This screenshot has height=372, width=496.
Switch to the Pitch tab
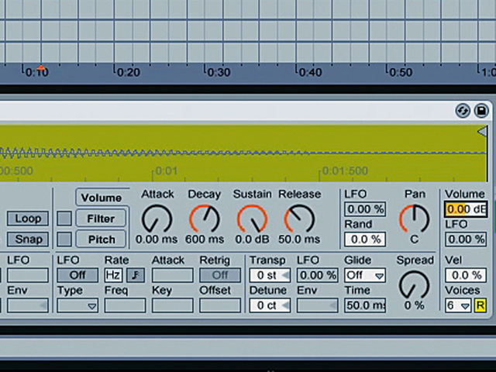pyautogui.click(x=101, y=239)
